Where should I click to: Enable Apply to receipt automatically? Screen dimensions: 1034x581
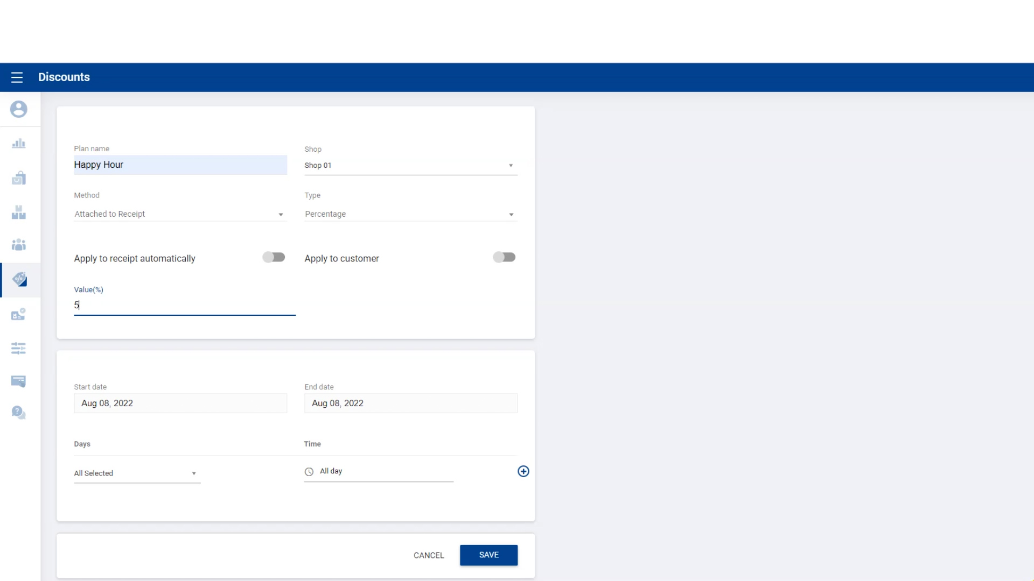click(x=274, y=258)
